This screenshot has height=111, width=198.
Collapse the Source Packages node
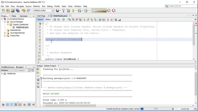pos(5,22)
